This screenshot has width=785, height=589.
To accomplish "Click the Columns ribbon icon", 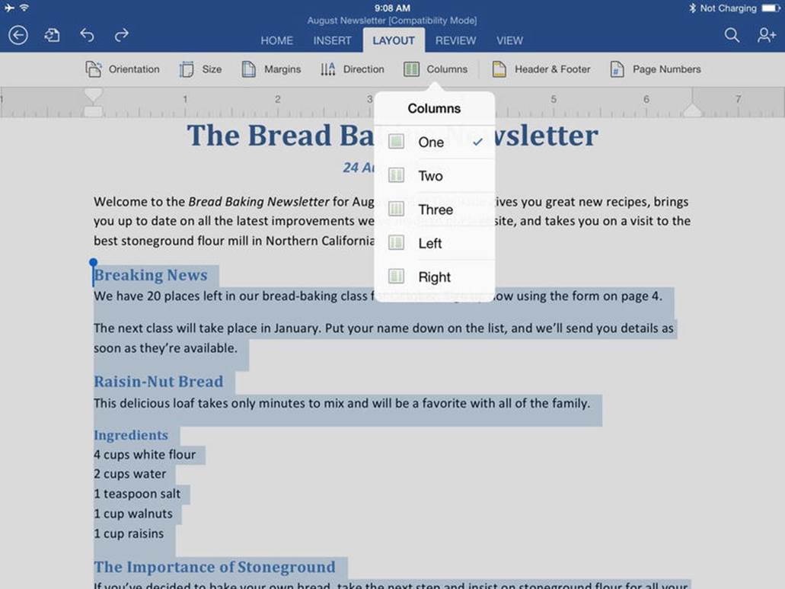I will pyautogui.click(x=411, y=69).
